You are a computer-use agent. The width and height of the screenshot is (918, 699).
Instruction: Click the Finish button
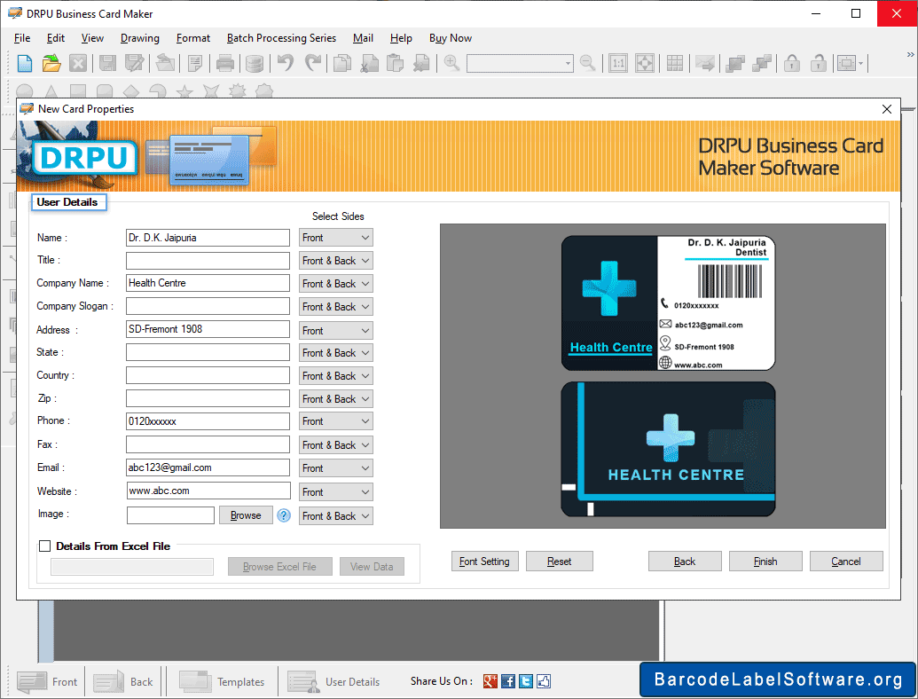click(765, 562)
